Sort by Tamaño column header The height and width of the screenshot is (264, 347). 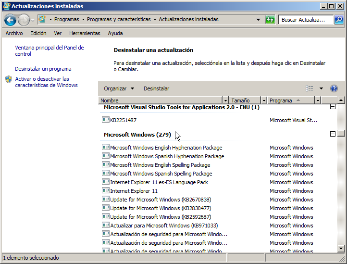point(245,101)
